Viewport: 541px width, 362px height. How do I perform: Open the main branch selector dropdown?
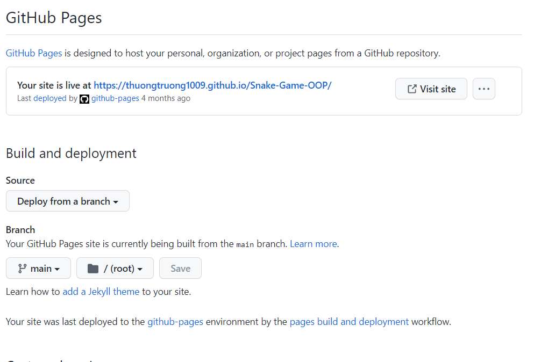(x=38, y=269)
